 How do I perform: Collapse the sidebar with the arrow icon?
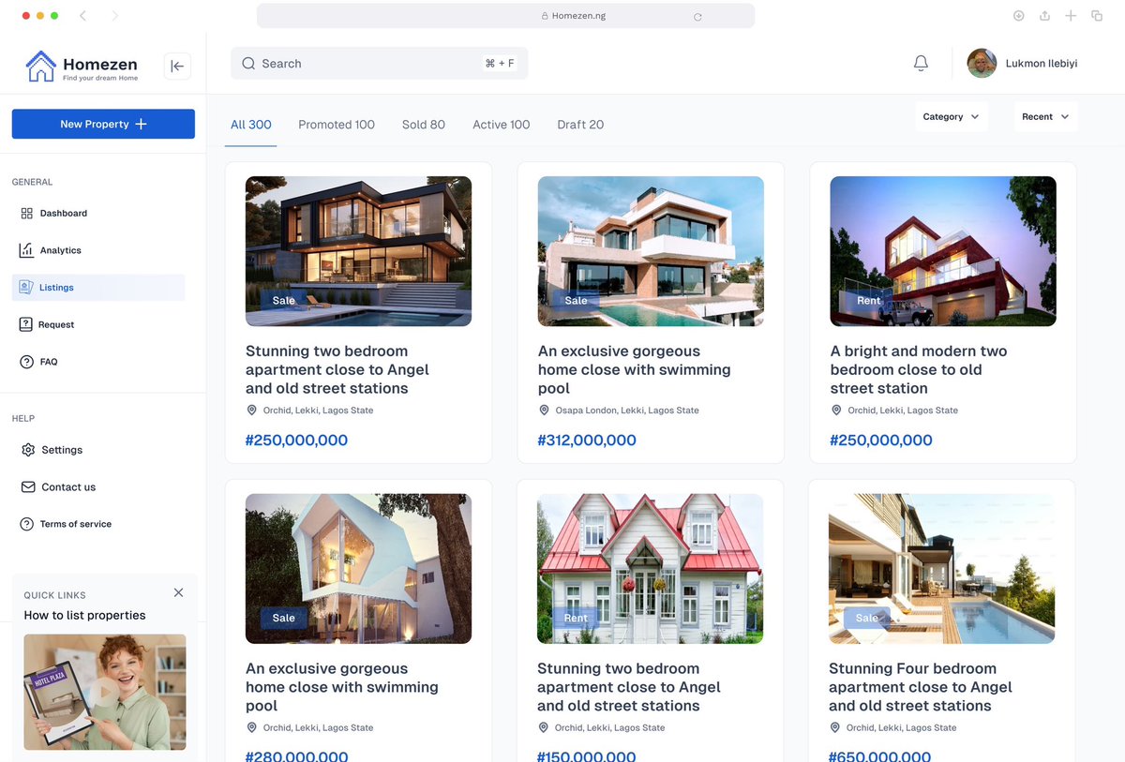pyautogui.click(x=177, y=66)
